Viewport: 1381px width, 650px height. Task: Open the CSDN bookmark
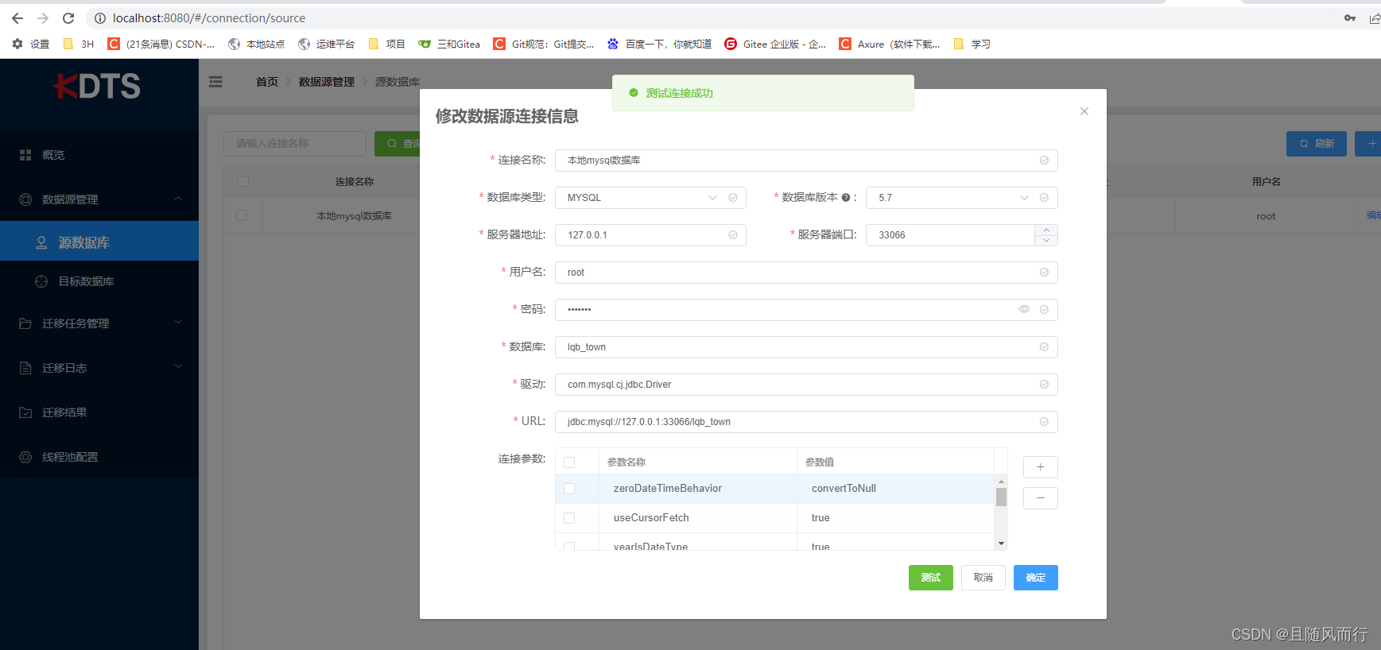161,44
